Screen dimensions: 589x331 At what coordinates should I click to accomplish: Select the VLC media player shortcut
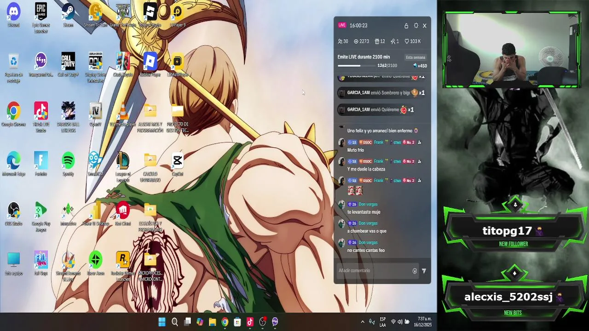tap(122, 114)
